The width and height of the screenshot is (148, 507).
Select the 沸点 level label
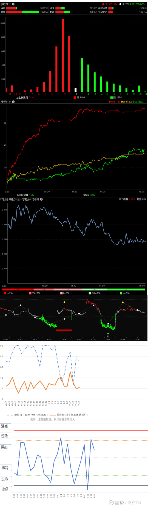coord(5,426)
